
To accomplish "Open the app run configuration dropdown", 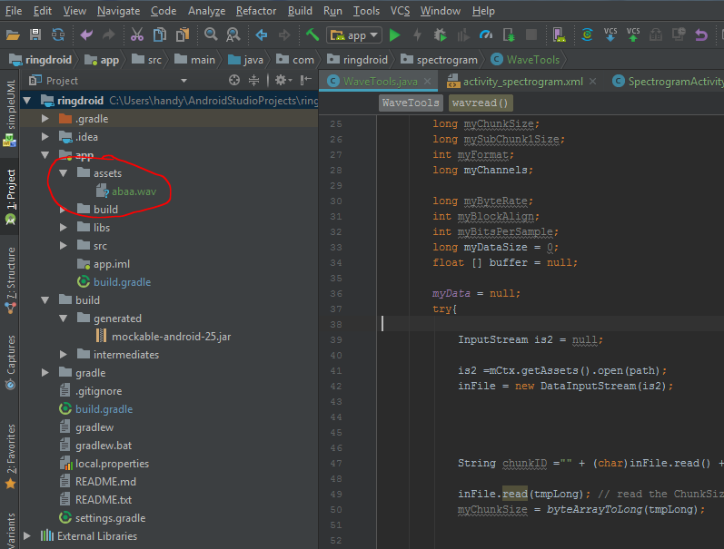I will [354, 35].
